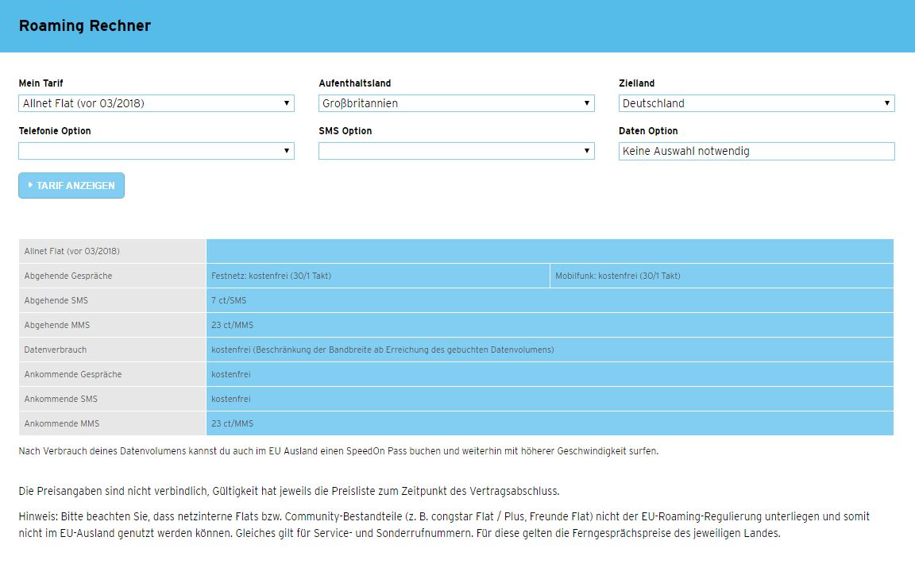The image size is (915, 564).
Task: Open the Zielland dropdown showing Deutschland
Action: tap(756, 103)
